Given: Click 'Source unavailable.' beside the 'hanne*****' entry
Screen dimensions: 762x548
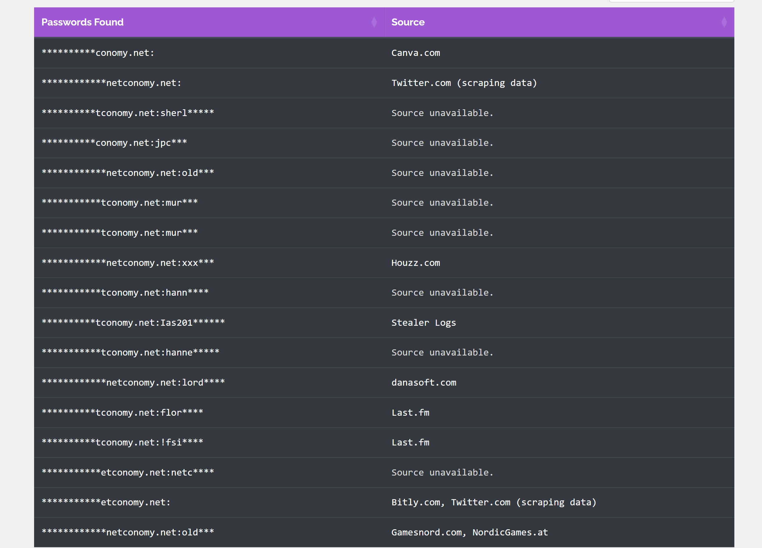Looking at the screenshot, I should [x=442, y=352].
